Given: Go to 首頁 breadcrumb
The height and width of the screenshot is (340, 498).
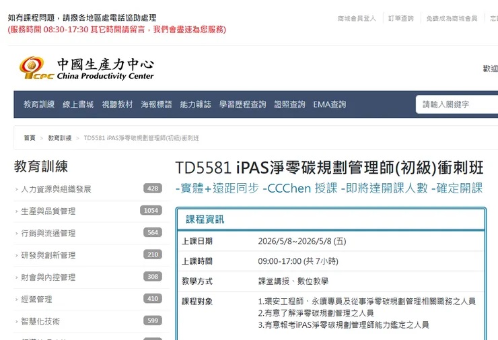Looking at the screenshot, I should (x=30, y=138).
